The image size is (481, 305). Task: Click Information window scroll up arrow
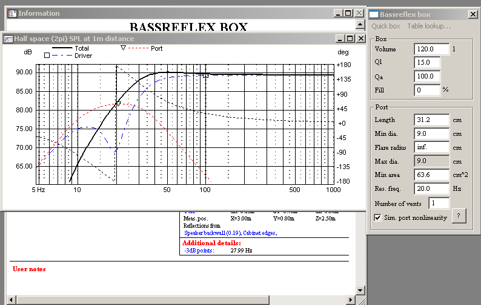click(360, 24)
